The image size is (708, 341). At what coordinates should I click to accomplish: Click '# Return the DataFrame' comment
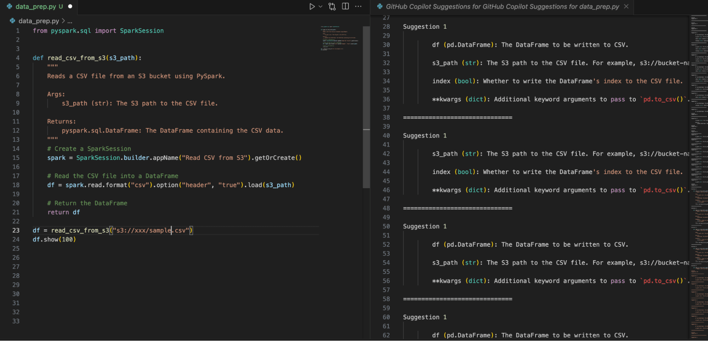coord(87,203)
